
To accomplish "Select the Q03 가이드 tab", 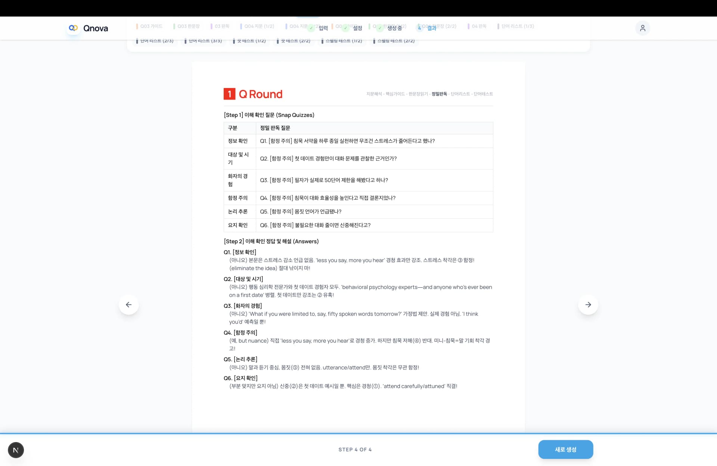I will [x=151, y=26].
